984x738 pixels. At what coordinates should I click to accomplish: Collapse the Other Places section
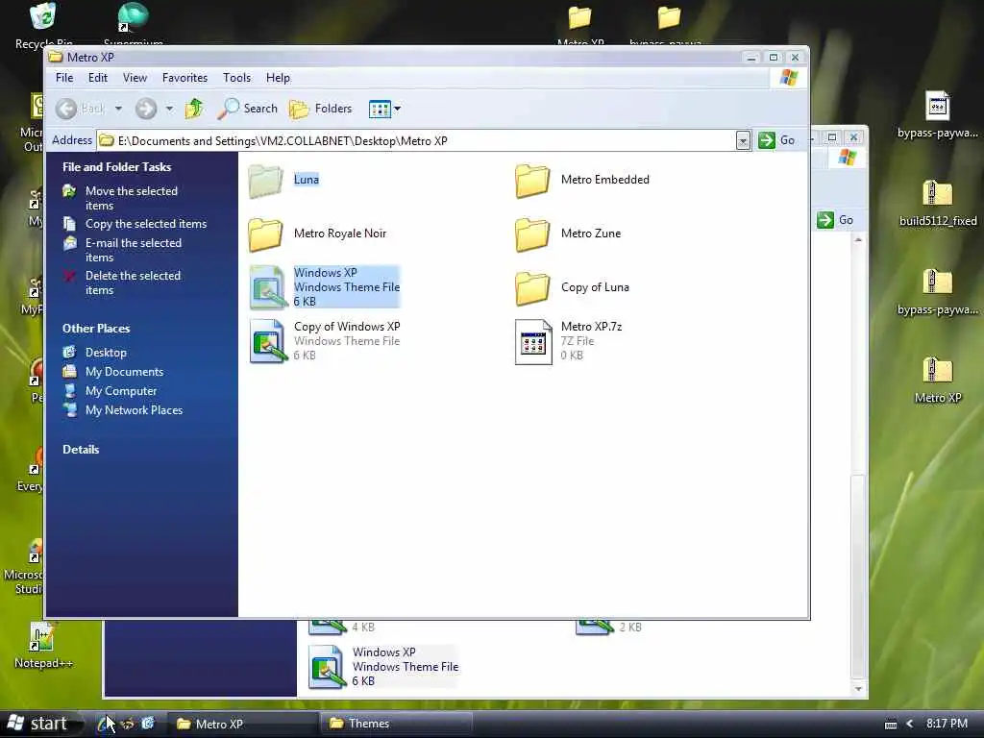click(96, 329)
